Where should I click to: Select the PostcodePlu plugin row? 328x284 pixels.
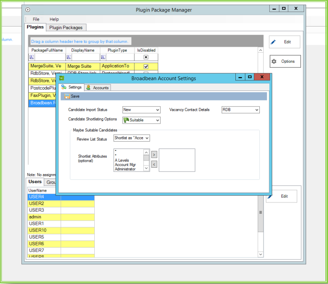pos(42,88)
